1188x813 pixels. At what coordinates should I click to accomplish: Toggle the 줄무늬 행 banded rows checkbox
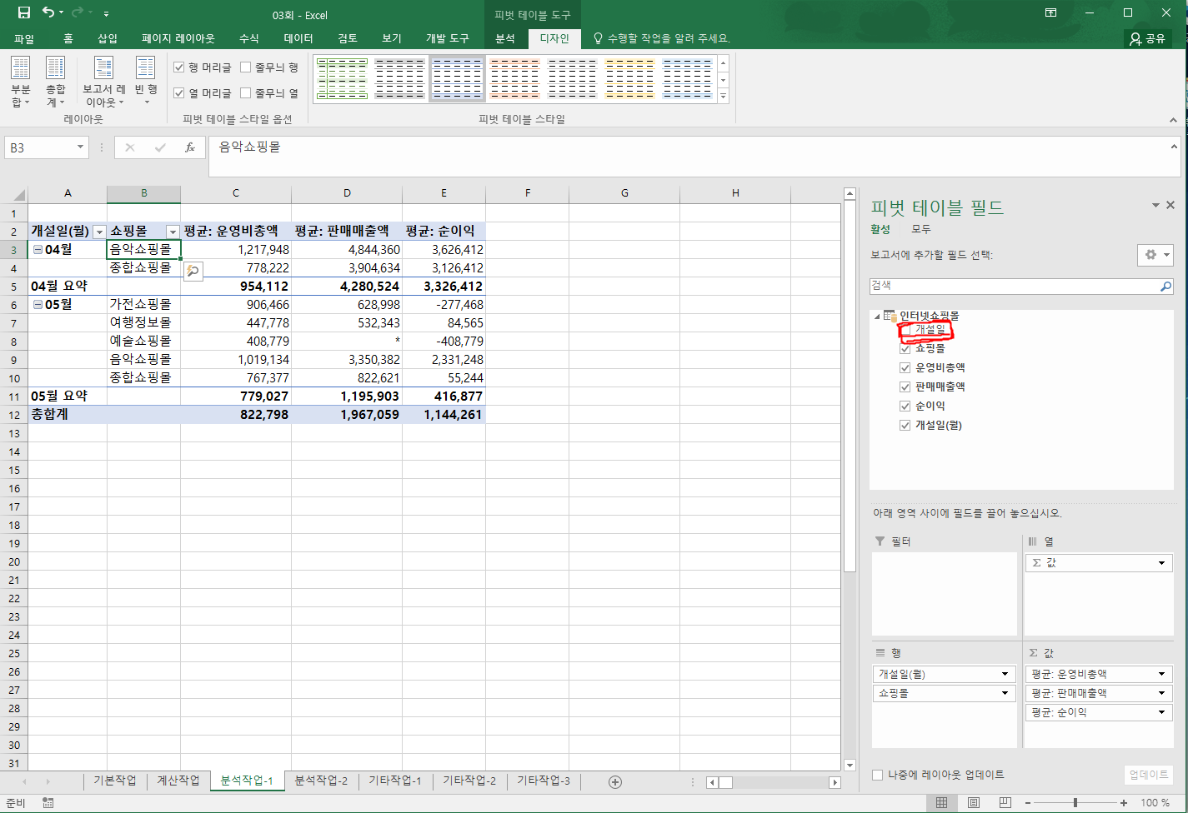246,67
